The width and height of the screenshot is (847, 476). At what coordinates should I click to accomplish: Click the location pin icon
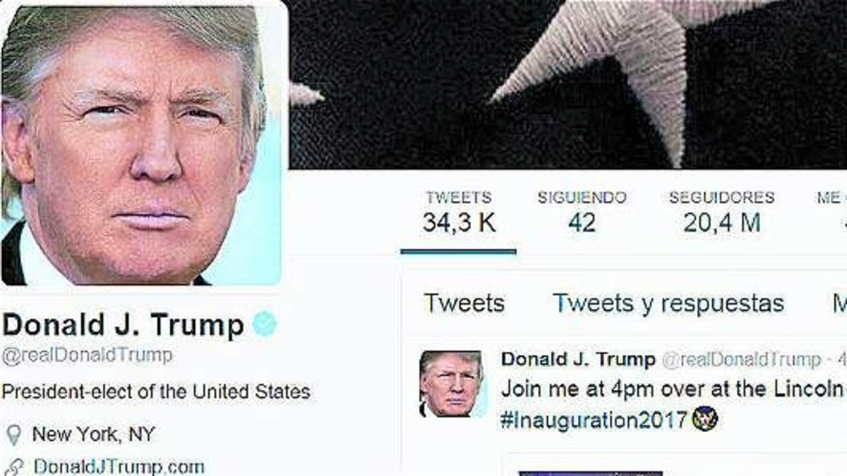point(12,434)
